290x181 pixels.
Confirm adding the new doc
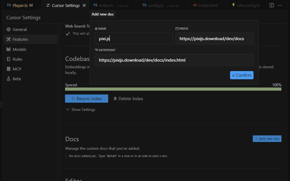pyautogui.click(x=242, y=75)
